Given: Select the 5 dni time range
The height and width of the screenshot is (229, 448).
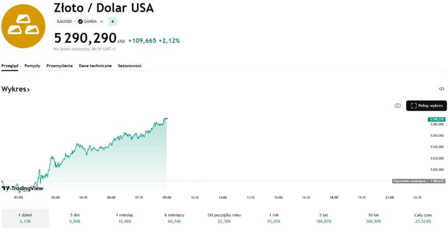Looking at the screenshot, I should point(75,218).
